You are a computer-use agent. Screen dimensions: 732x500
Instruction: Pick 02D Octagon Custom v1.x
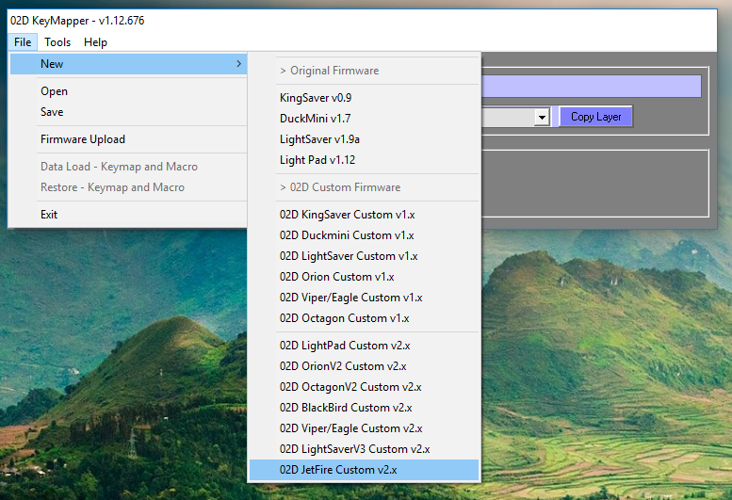[x=344, y=318]
